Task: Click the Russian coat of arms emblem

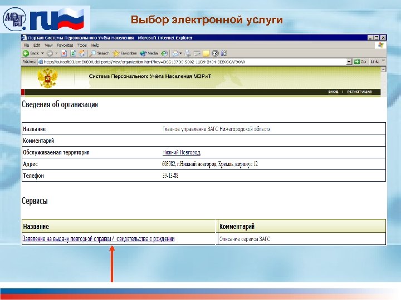Action: (x=47, y=78)
